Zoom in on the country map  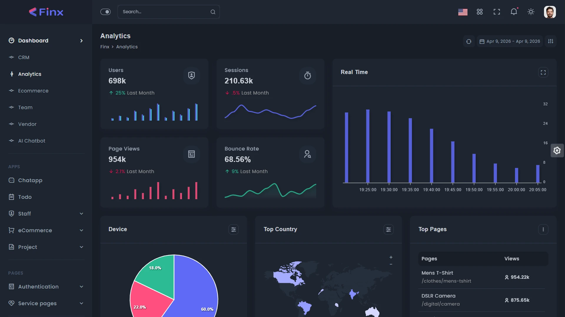[x=391, y=257]
